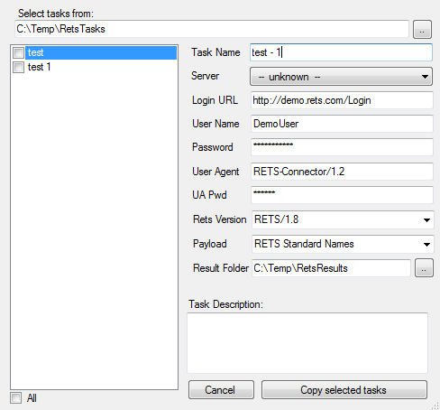Click Copy selected tasks button
This screenshot has width=440, height=410.
pyautogui.click(x=344, y=390)
